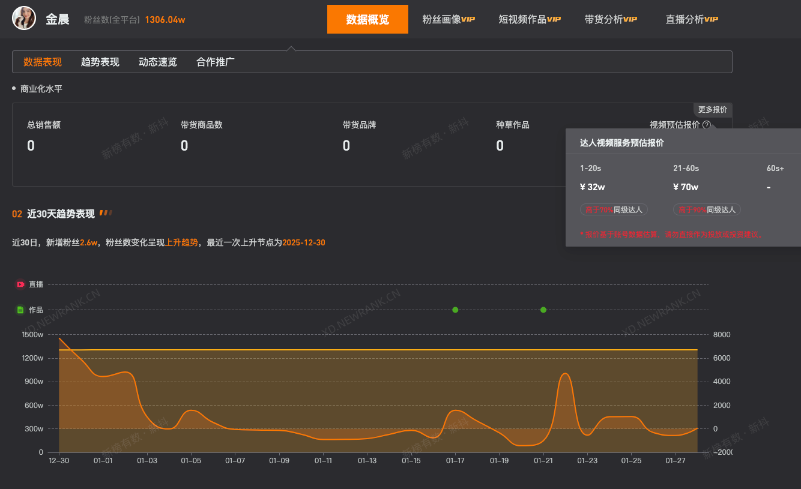The image size is (801, 489).
Task: Click the orange quote marks after 近30天趋势表现
Action: pos(106,212)
